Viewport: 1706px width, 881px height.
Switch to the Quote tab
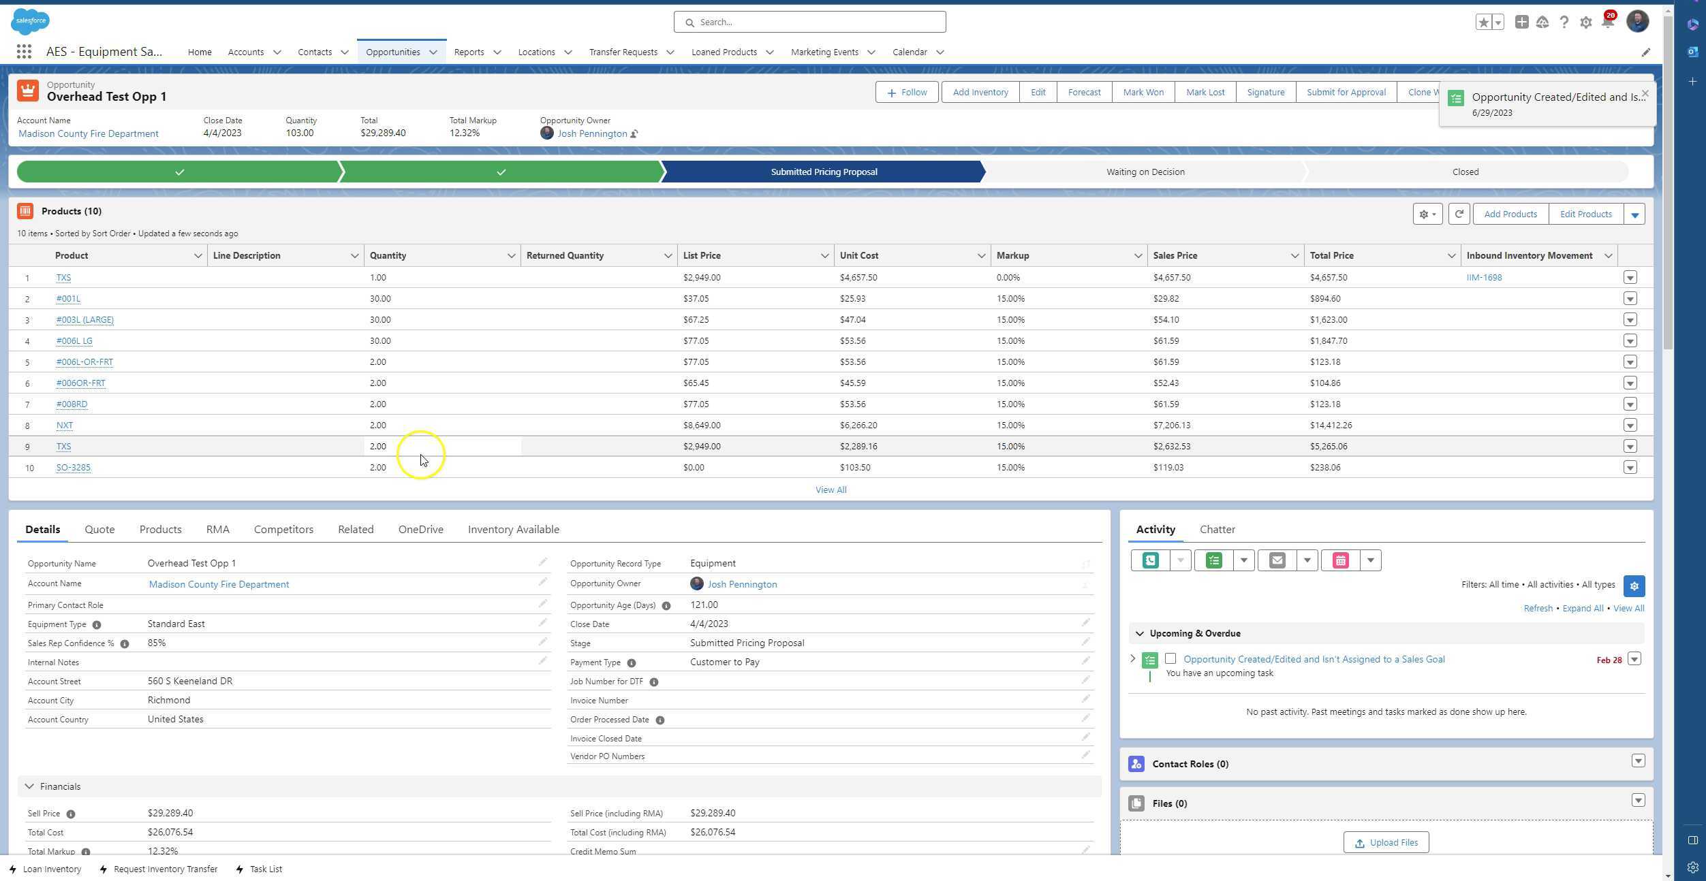coord(99,529)
